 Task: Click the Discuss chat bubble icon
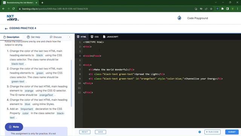[x=51, y=37]
